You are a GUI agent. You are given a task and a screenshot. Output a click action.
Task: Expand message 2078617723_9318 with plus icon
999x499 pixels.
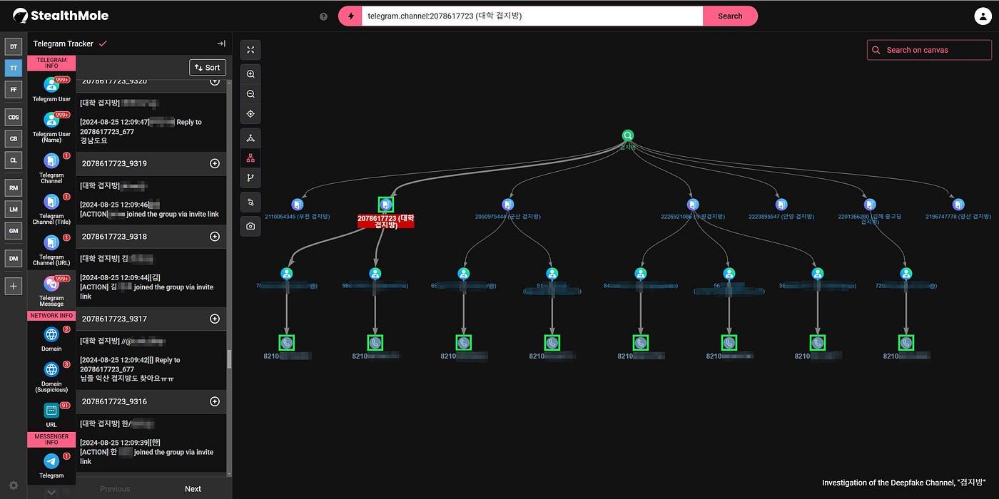pyautogui.click(x=214, y=236)
